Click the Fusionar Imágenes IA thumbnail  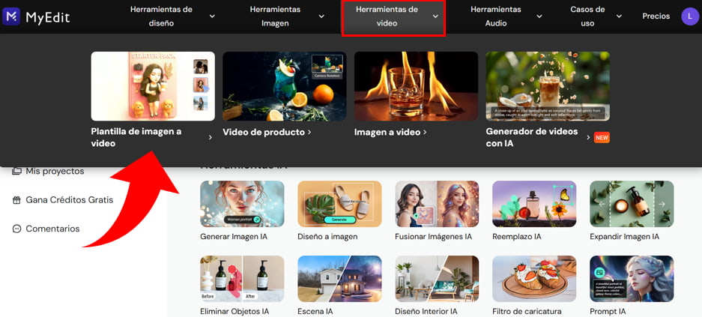pos(437,204)
